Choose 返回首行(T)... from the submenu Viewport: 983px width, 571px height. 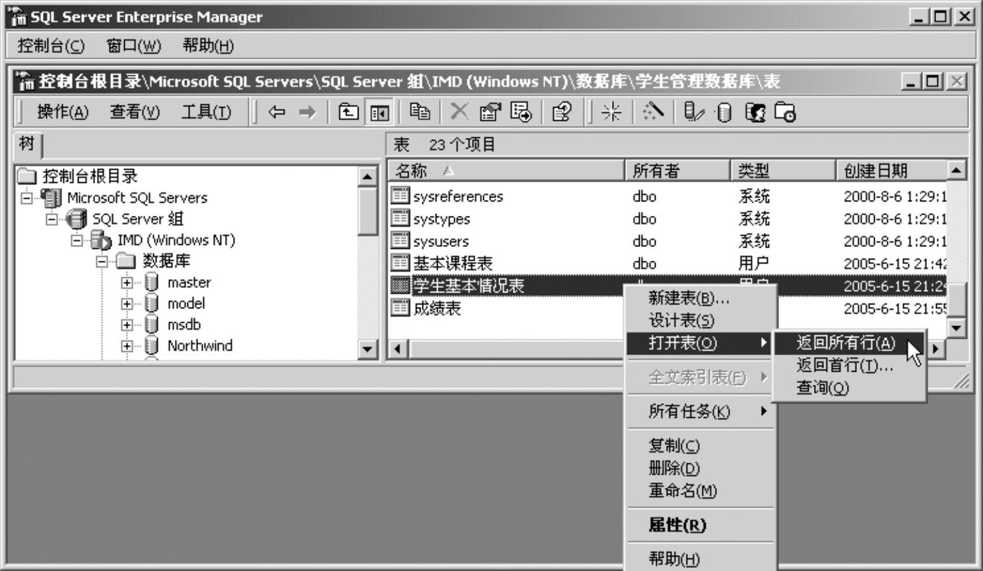(849, 365)
